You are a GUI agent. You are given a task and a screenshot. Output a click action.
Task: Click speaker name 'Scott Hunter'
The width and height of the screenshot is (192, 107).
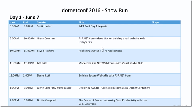point(44,26)
